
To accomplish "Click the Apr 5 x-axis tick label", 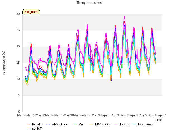I will pyautogui.click(x=143, y=115).
